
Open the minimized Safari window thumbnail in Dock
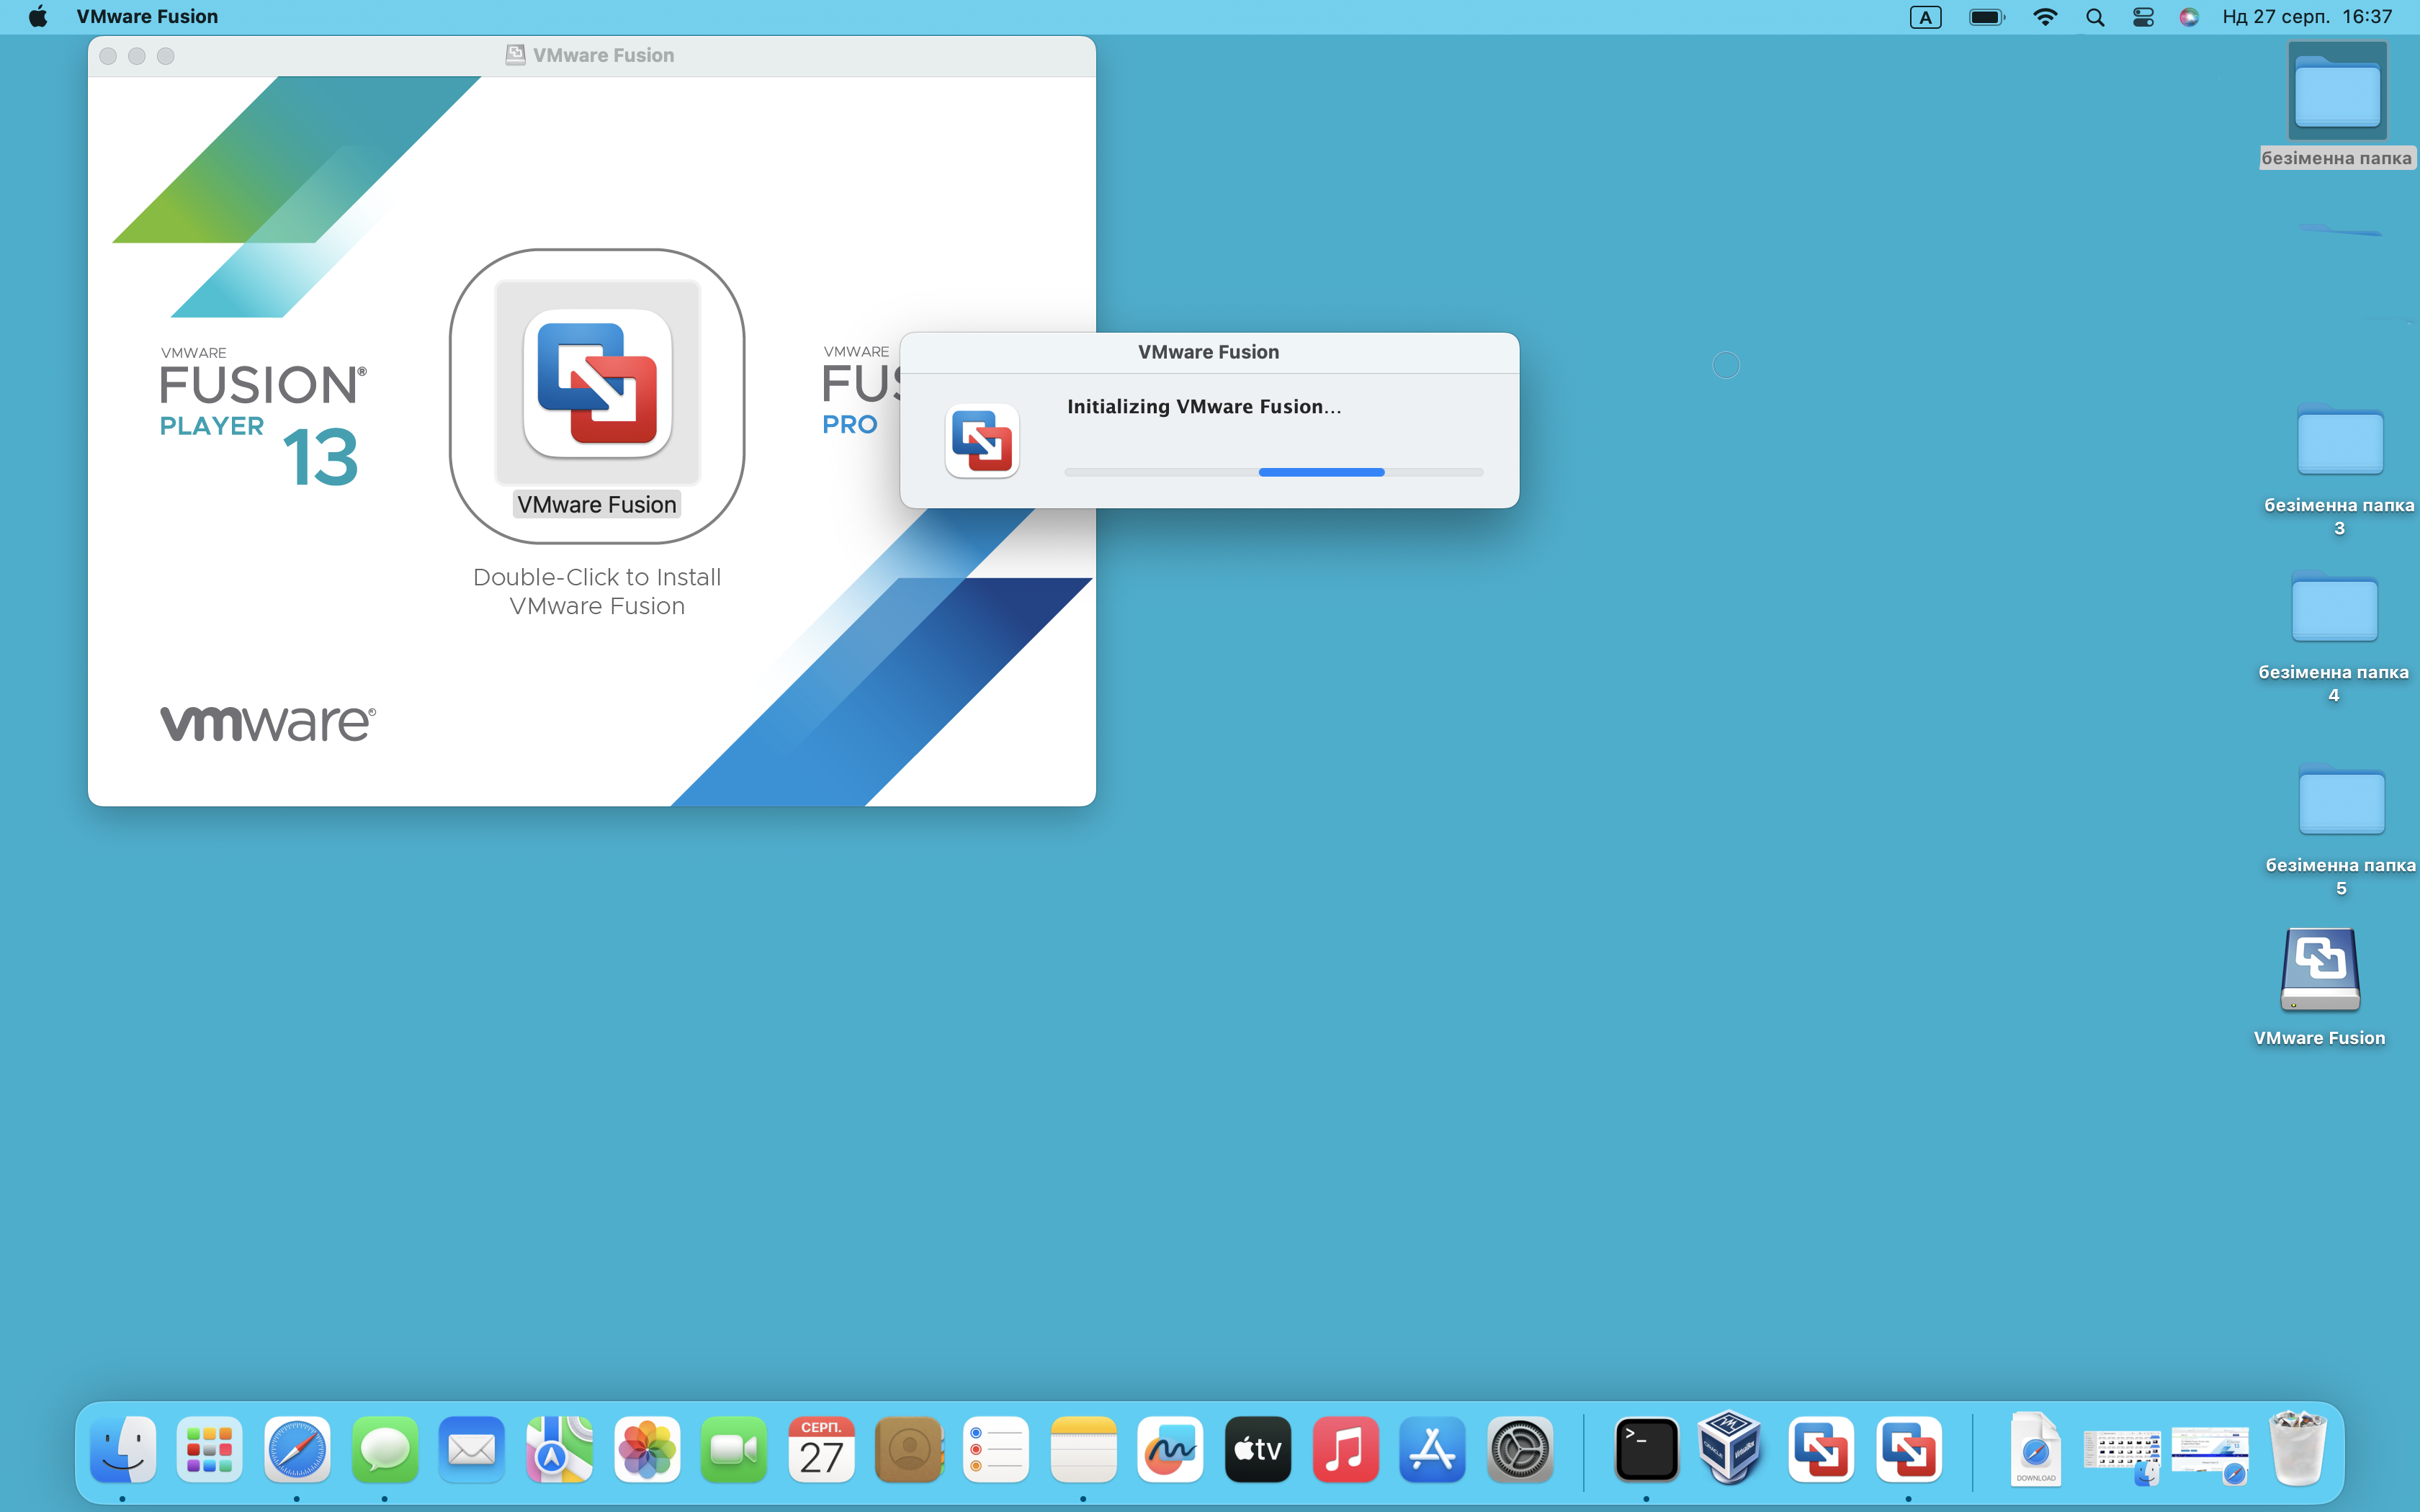[x=2210, y=1455]
